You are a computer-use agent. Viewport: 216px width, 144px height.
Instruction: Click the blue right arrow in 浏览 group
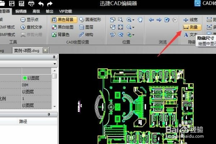pos(159,20)
